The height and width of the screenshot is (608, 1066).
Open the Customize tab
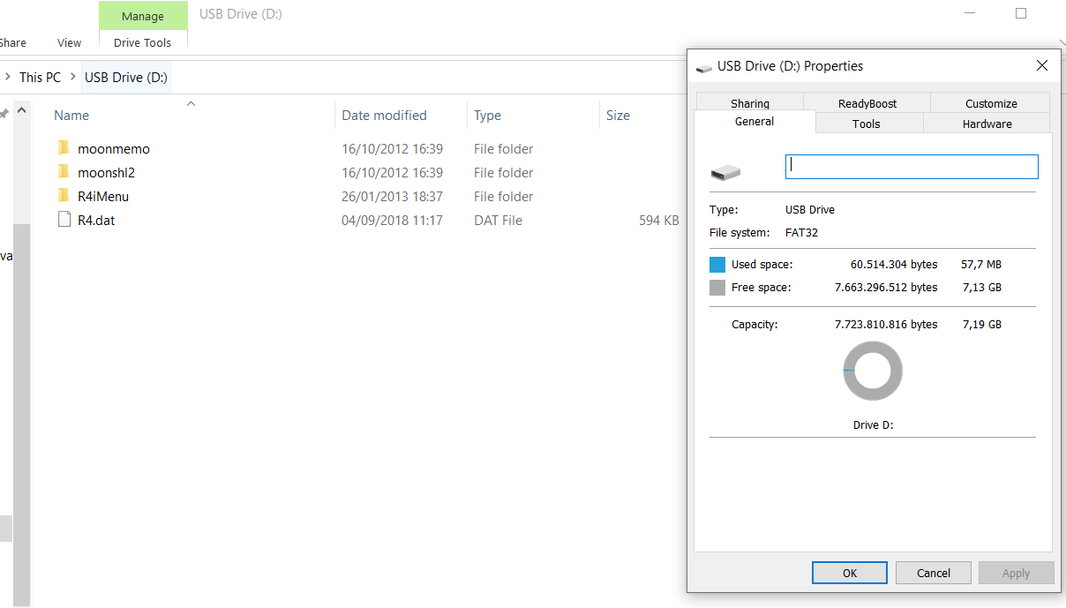coord(990,102)
